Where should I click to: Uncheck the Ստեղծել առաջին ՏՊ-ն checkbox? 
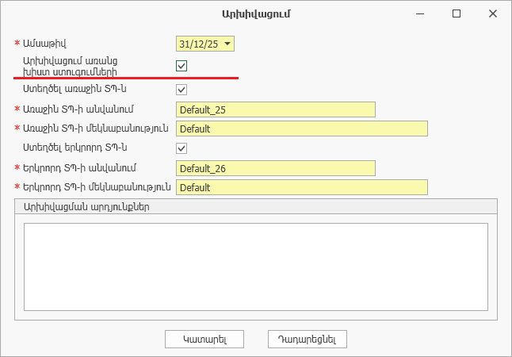pyautogui.click(x=181, y=90)
